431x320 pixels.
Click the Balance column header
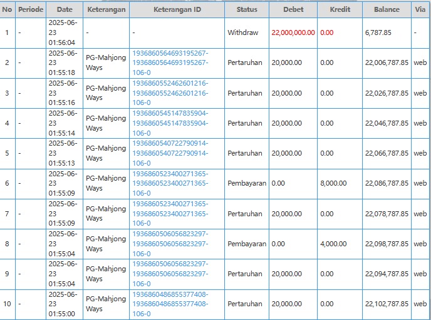click(387, 9)
